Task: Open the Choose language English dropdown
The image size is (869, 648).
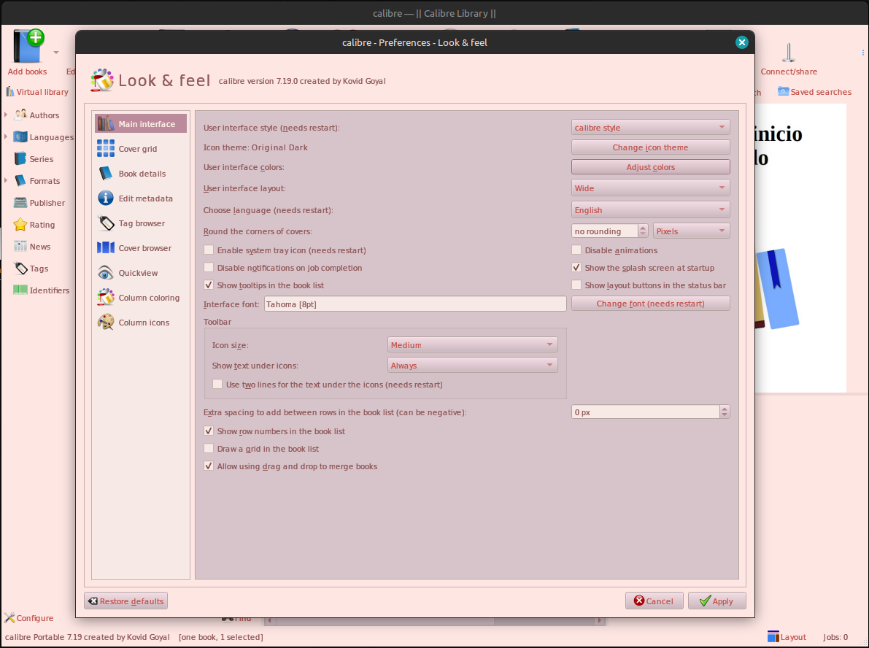Action: tap(650, 210)
